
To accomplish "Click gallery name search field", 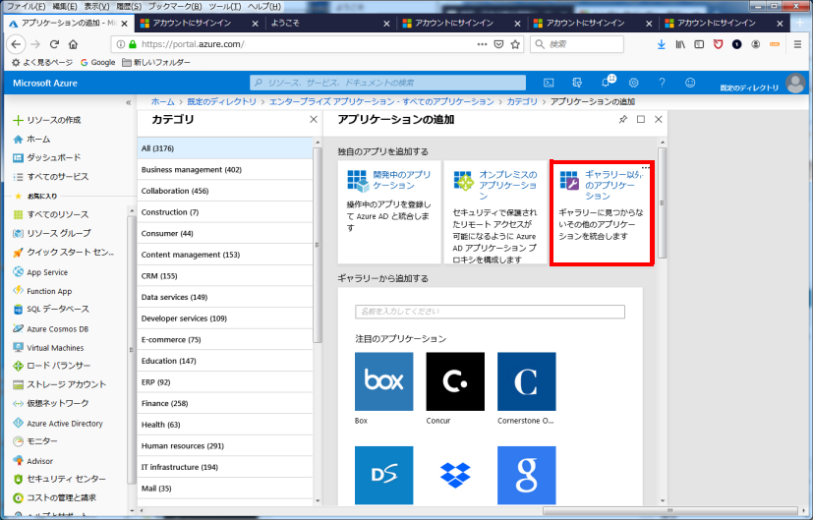I will [x=490, y=312].
